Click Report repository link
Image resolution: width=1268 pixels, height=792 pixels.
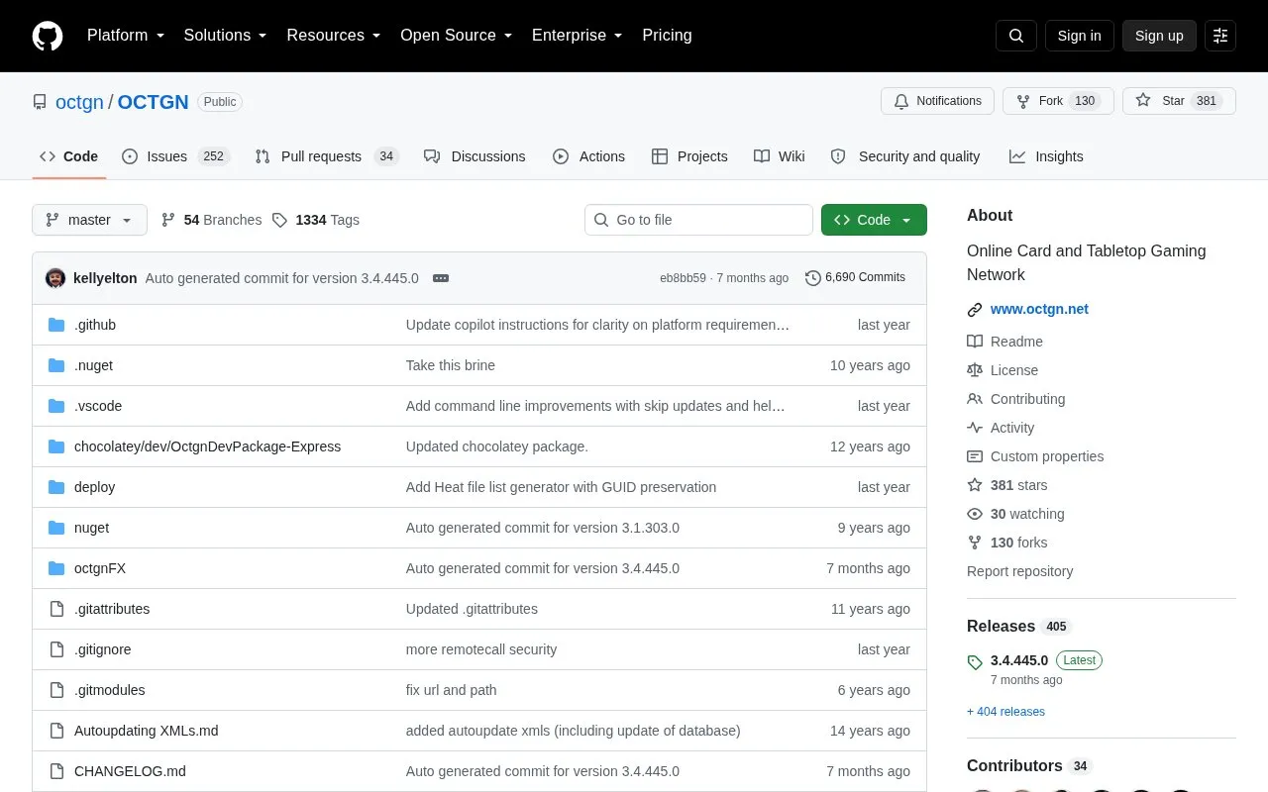tap(1019, 571)
